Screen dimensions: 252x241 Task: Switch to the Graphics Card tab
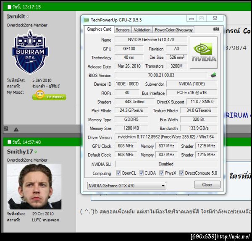pyautogui.click(x=99, y=29)
